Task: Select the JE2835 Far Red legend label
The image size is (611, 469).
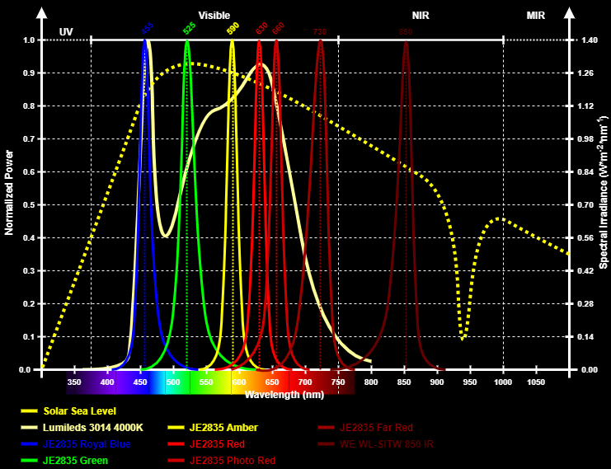Action: pos(377,428)
